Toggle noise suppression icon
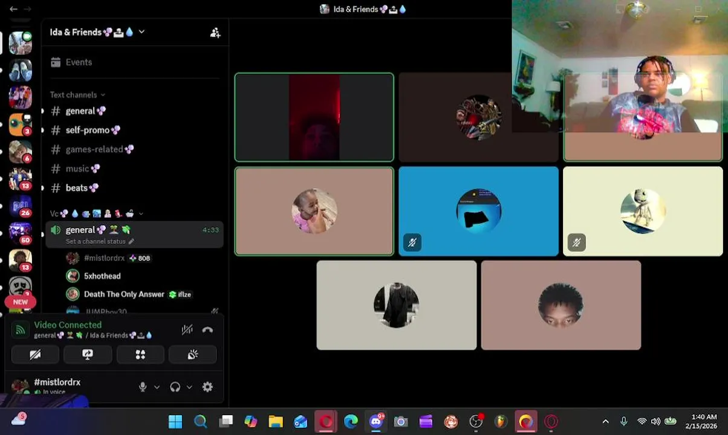This screenshot has height=435, width=728. pyautogui.click(x=187, y=330)
